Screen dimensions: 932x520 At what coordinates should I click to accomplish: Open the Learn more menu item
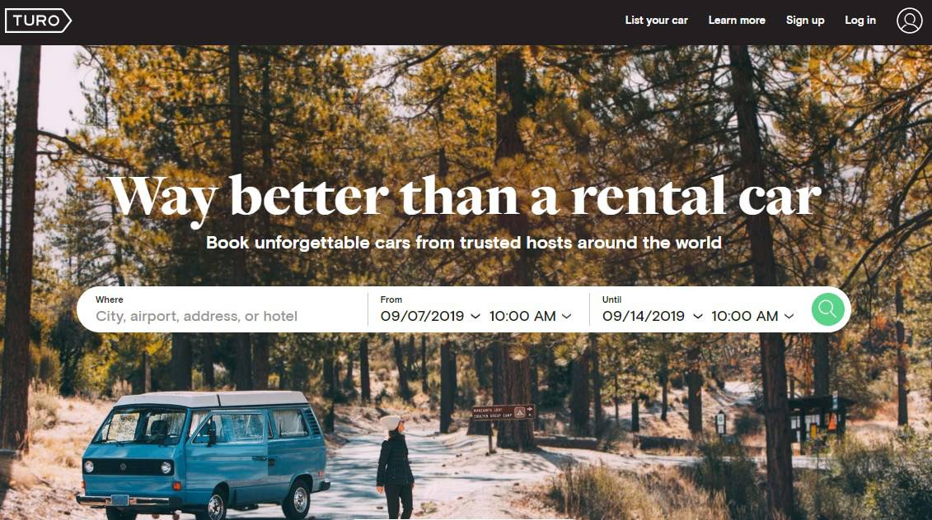tap(737, 21)
